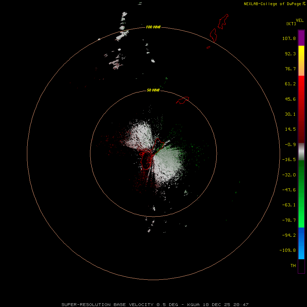The height and width of the screenshot is (307, 307).
Task: Click the 107.8 velocity scale value
Action: pos(289,38)
